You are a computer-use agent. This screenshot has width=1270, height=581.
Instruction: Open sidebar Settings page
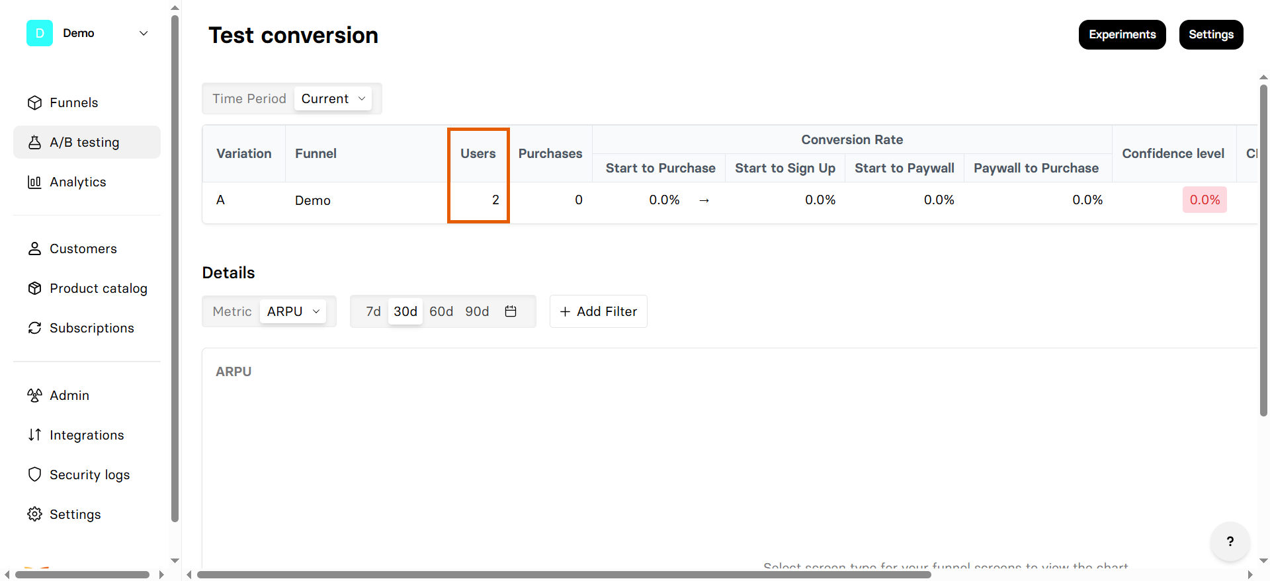click(x=87, y=514)
